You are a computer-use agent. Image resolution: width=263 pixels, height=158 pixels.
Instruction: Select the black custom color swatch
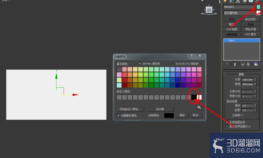coord(194,97)
